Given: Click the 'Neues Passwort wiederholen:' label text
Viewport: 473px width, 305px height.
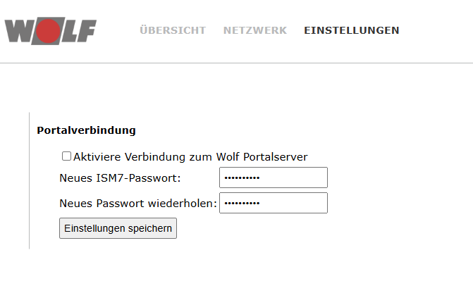Looking at the screenshot, I should point(137,204).
